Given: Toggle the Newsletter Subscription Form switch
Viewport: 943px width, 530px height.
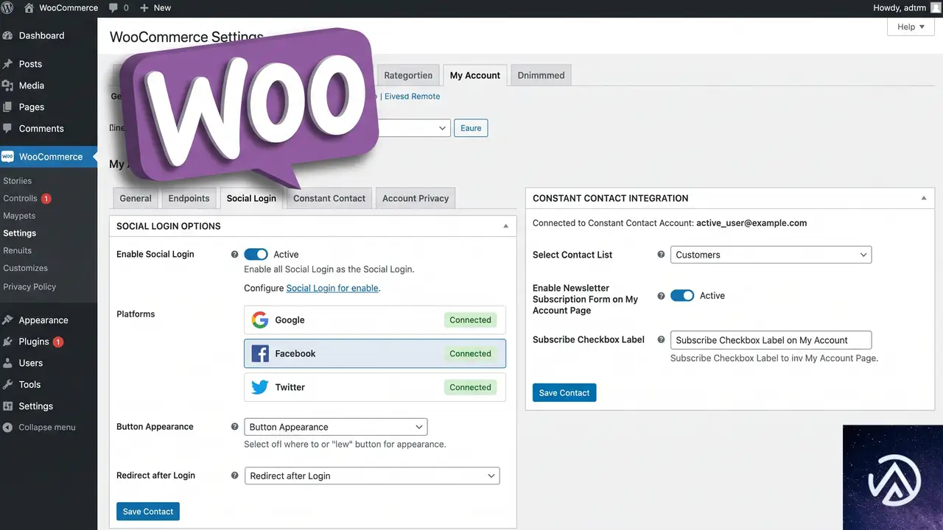Looking at the screenshot, I should (682, 296).
